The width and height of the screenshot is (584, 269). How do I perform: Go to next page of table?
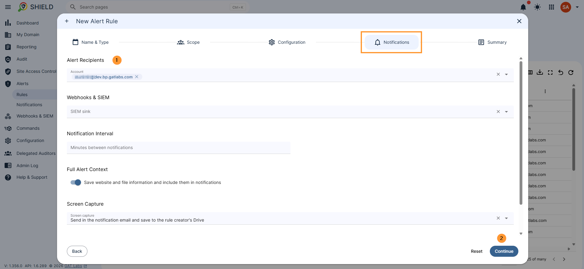tap(564, 259)
